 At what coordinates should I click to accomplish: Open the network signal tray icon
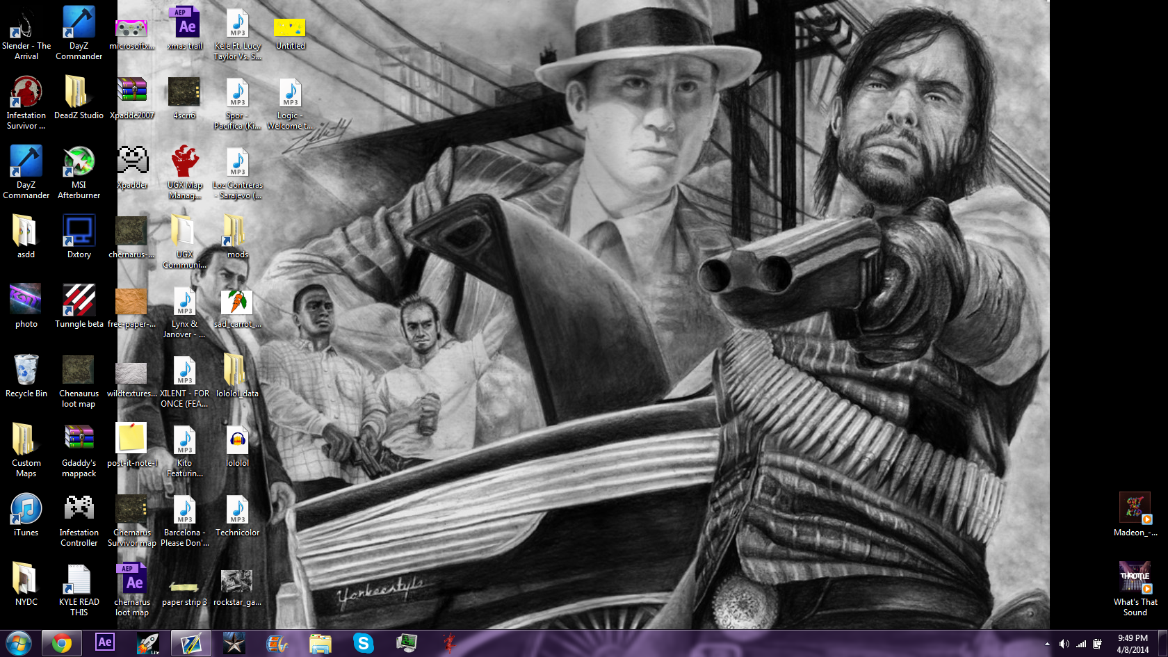(x=1081, y=644)
